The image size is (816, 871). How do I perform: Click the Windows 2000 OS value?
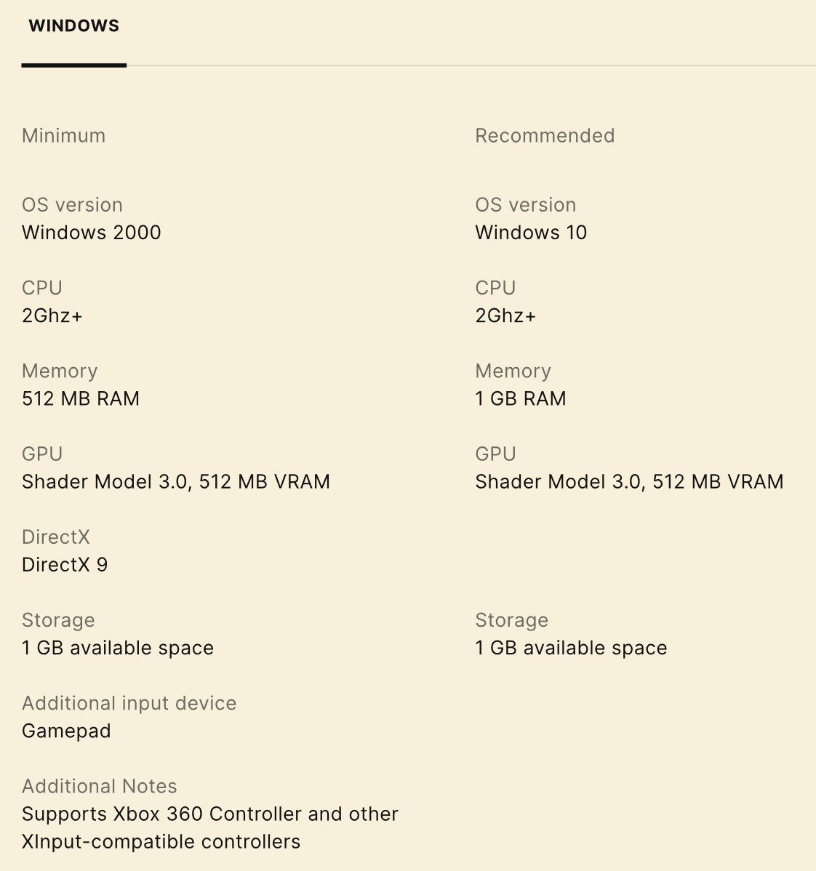click(92, 233)
